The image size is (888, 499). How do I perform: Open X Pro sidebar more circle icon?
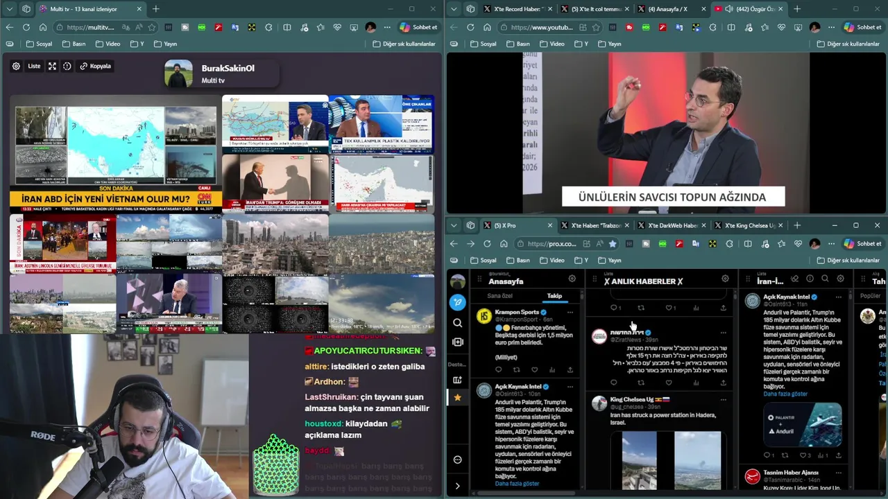457,459
